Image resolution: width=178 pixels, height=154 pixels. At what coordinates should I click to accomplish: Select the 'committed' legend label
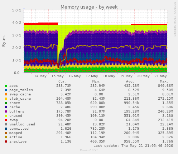19,129
